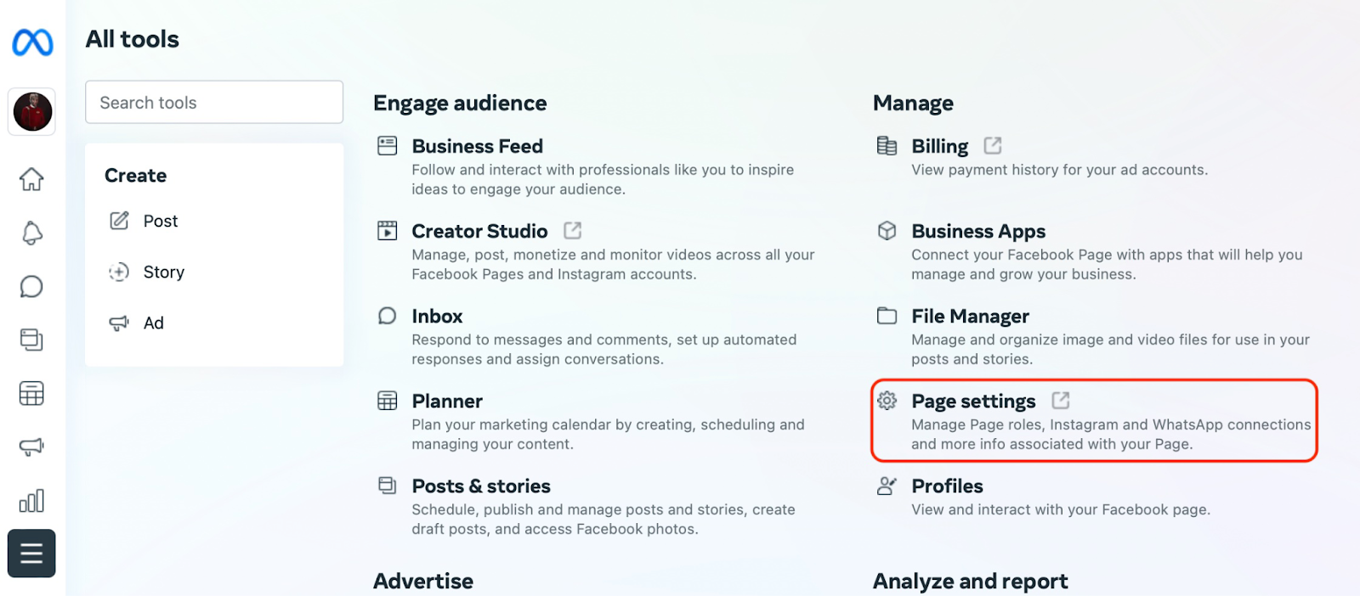The height and width of the screenshot is (596, 1360).
Task: Focus the Search tools input field
Action: (214, 103)
